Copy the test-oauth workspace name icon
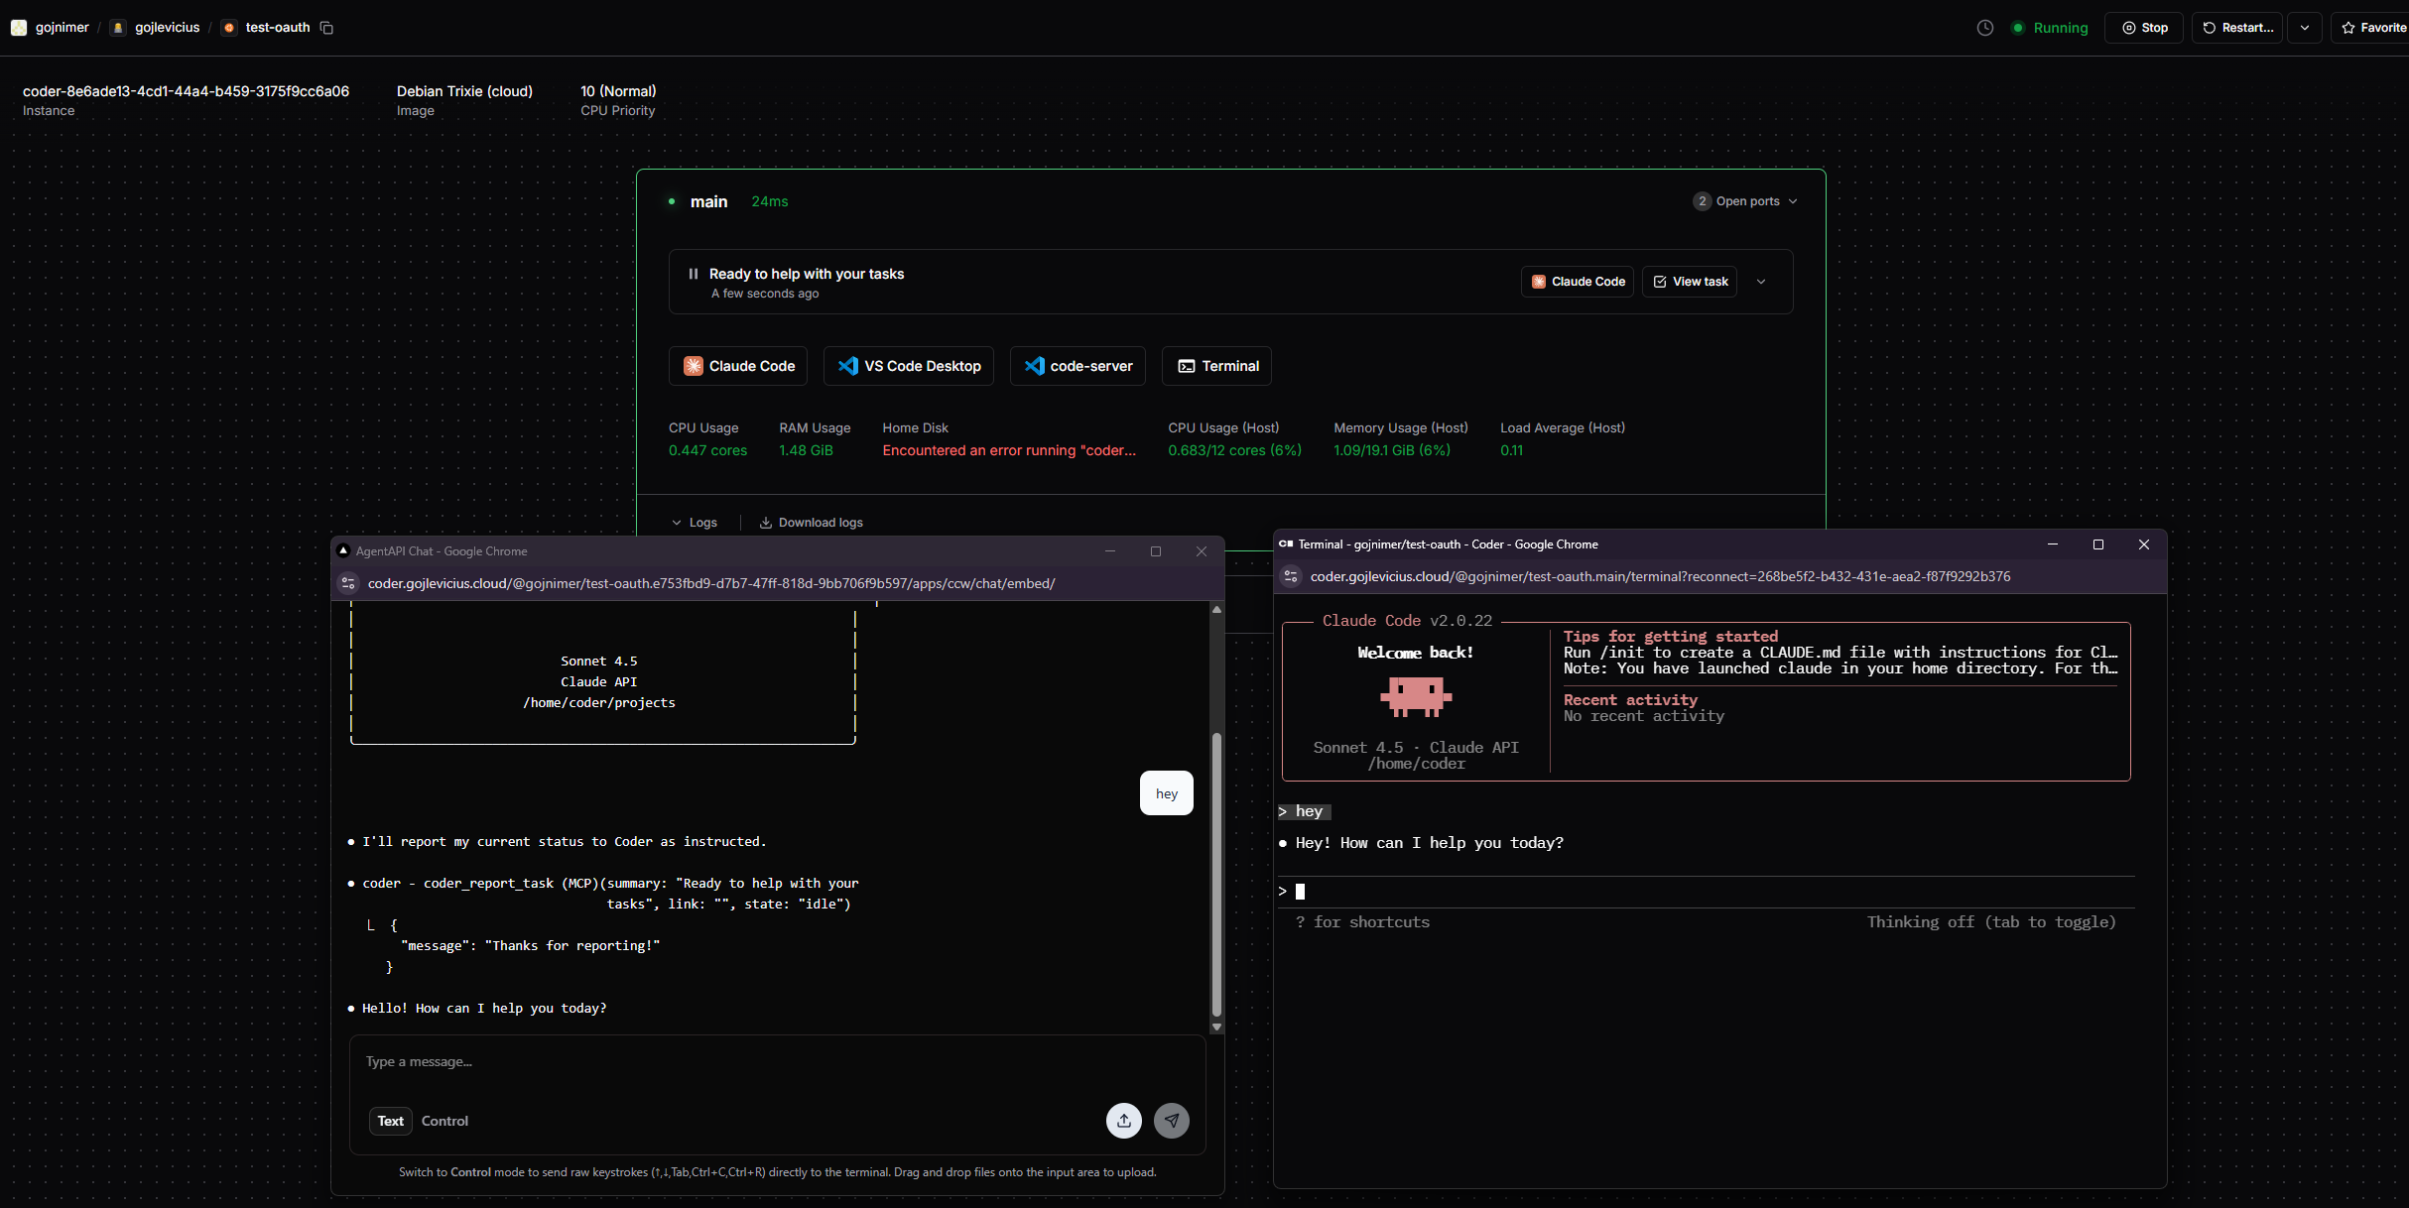The width and height of the screenshot is (2409, 1208). (326, 28)
